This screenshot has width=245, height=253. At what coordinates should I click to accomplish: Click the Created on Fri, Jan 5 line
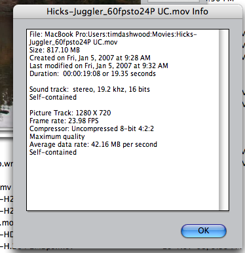tap(90, 58)
